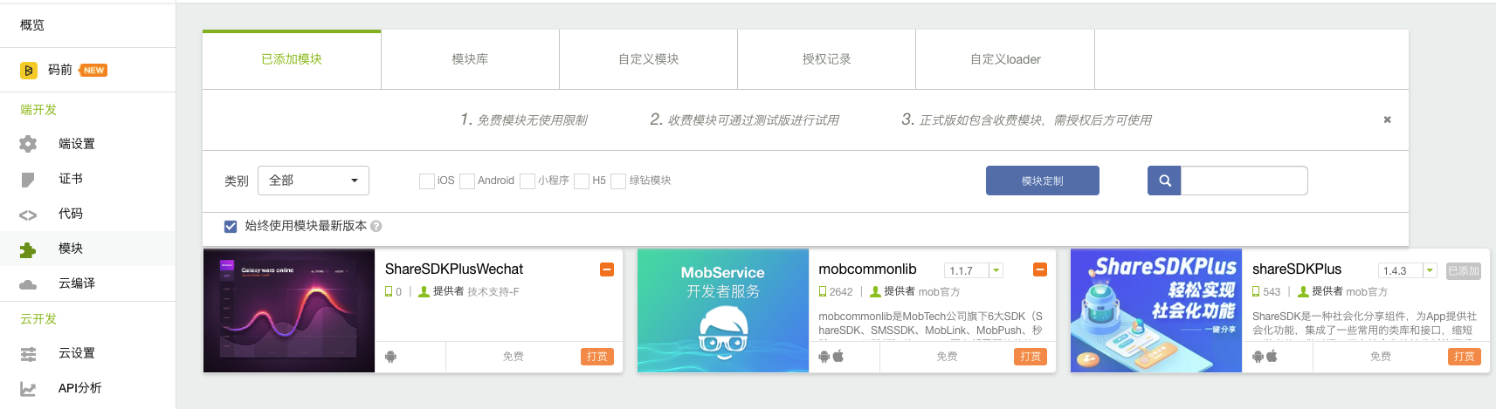Click help icon beside 始终使用模块最新版本
Image resolution: width=1496 pixels, height=409 pixels.
tap(376, 226)
